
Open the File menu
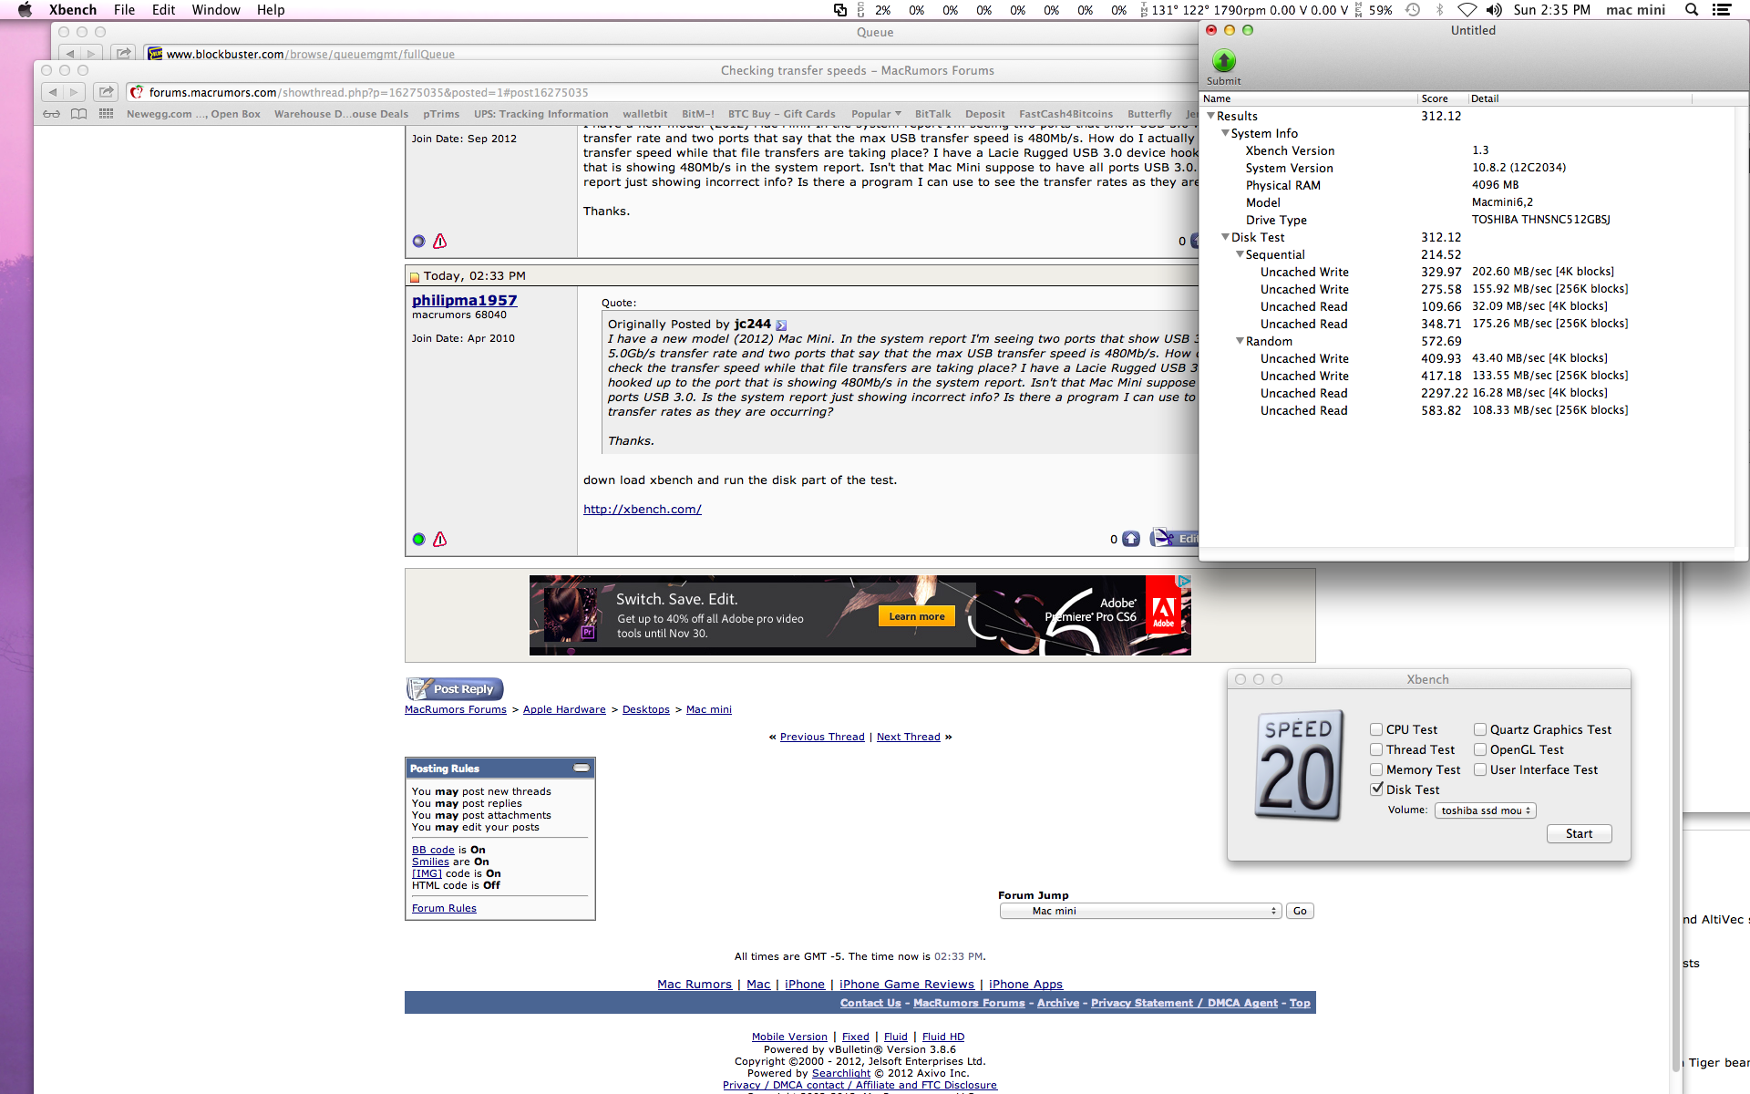[124, 10]
